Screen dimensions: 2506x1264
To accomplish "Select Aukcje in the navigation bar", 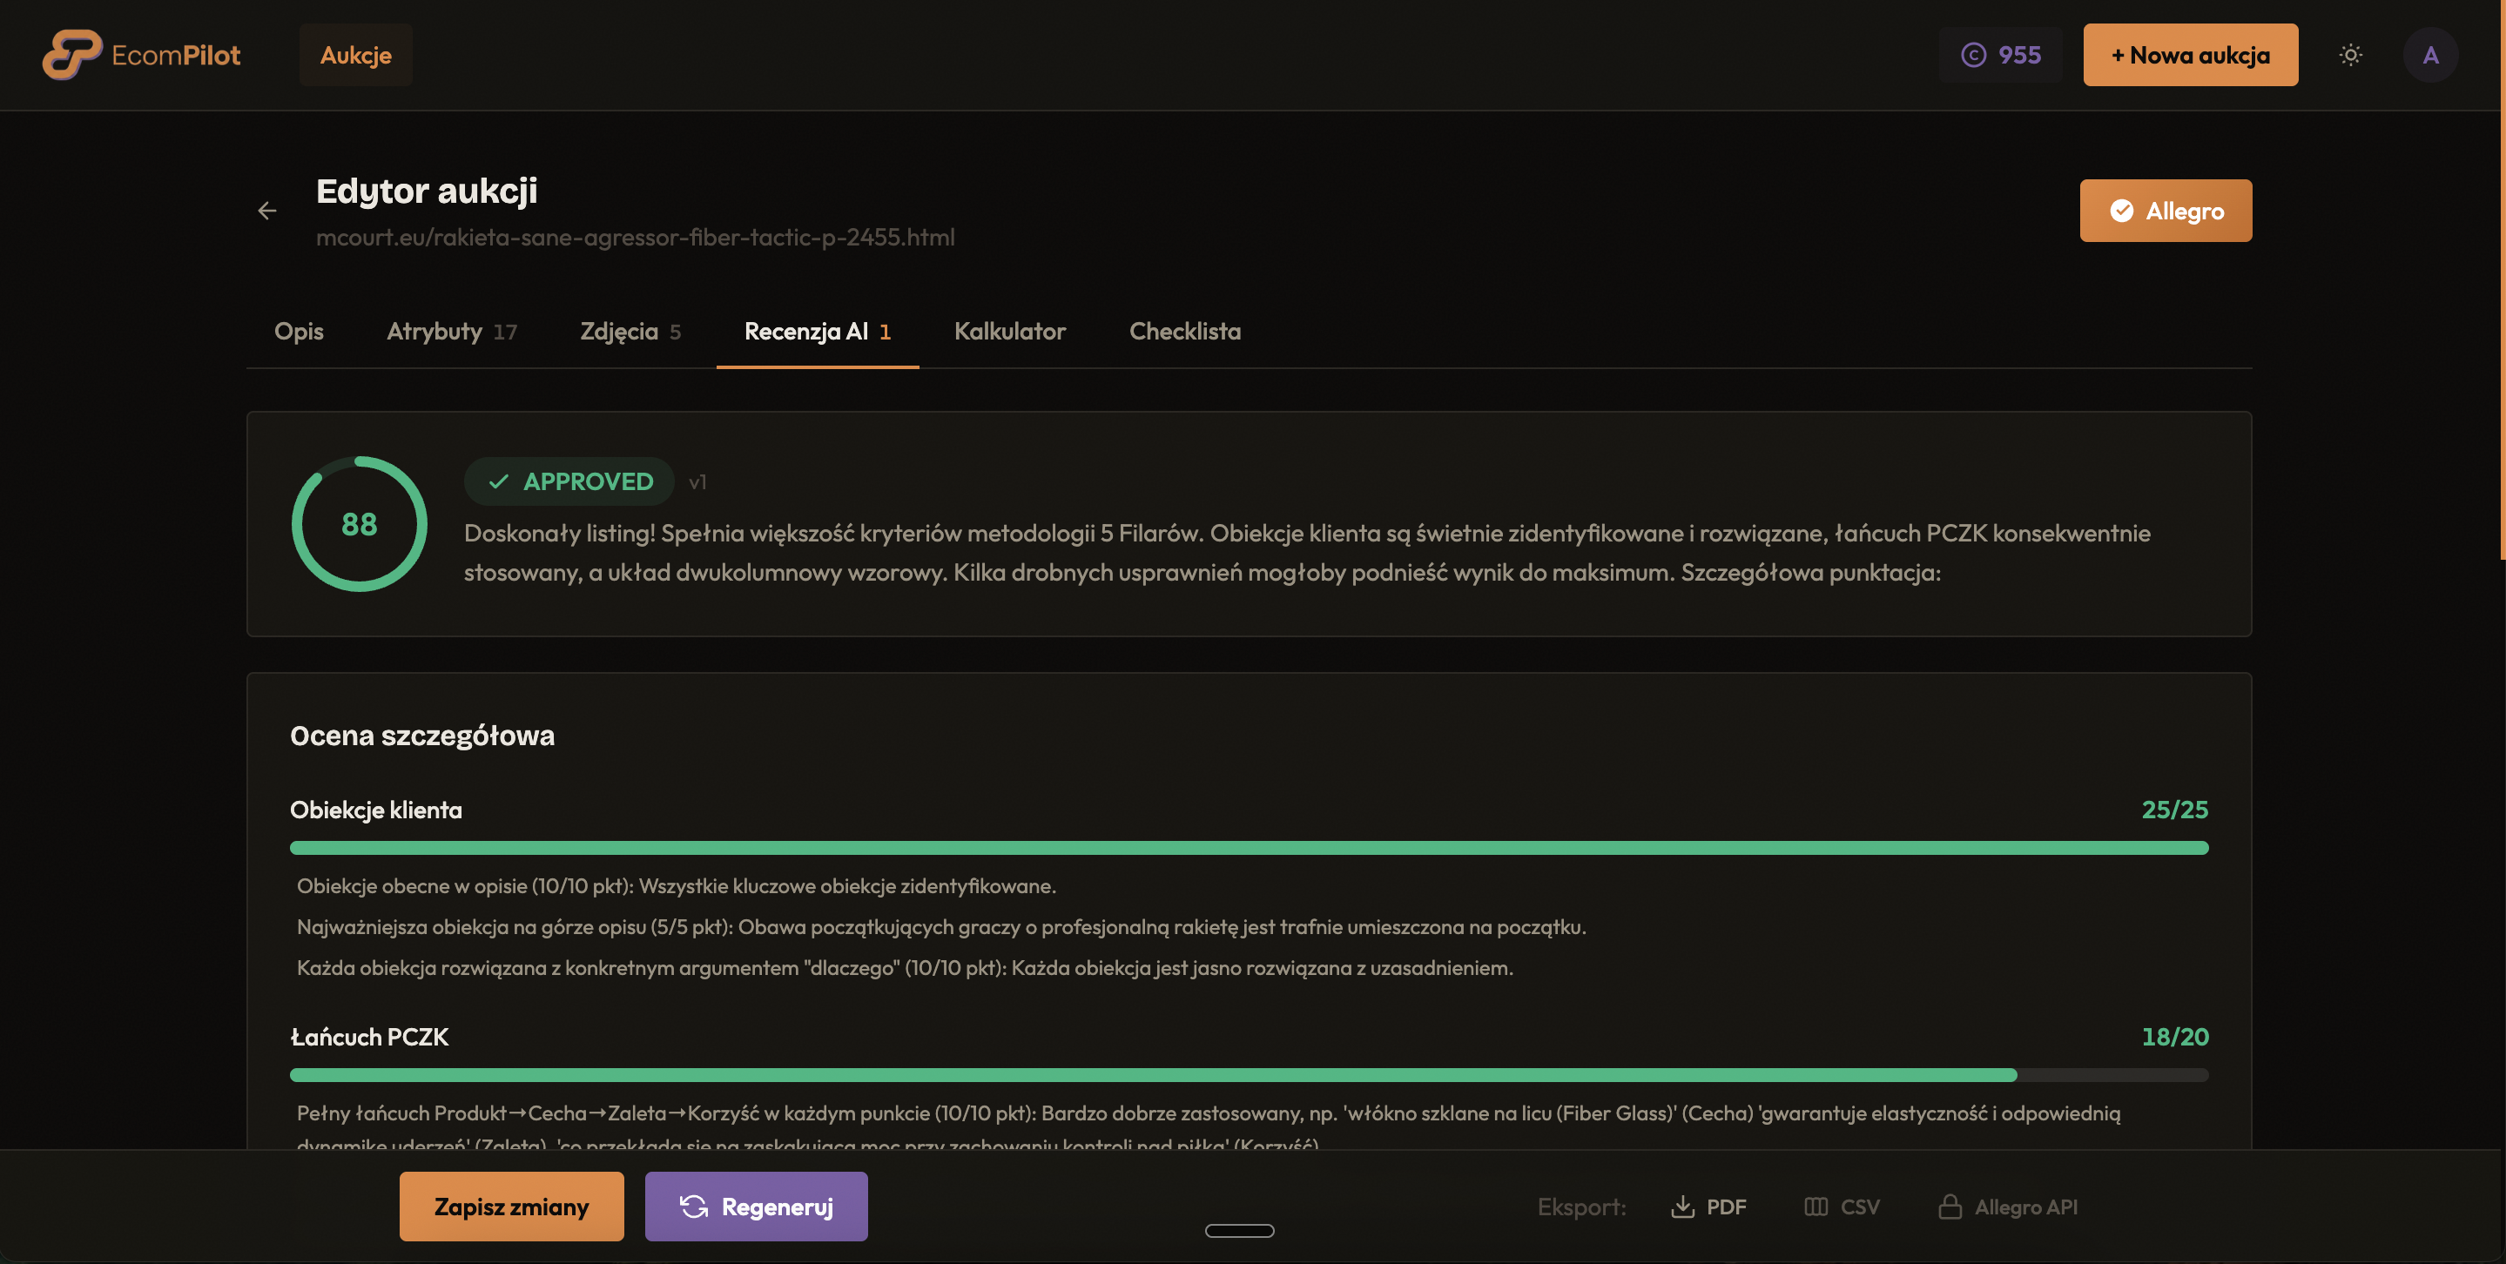I will click(x=355, y=55).
